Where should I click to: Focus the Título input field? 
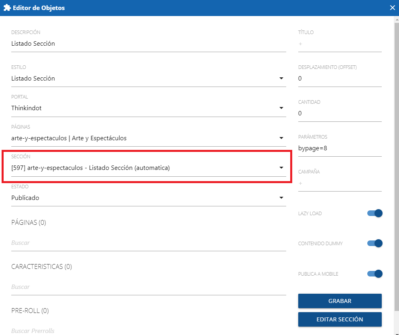point(340,44)
